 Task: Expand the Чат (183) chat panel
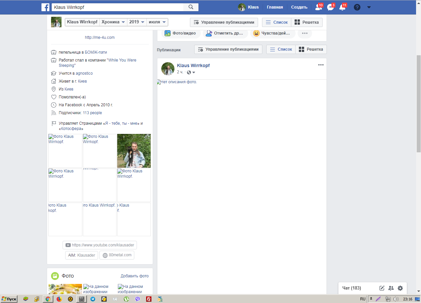[x=352, y=288]
